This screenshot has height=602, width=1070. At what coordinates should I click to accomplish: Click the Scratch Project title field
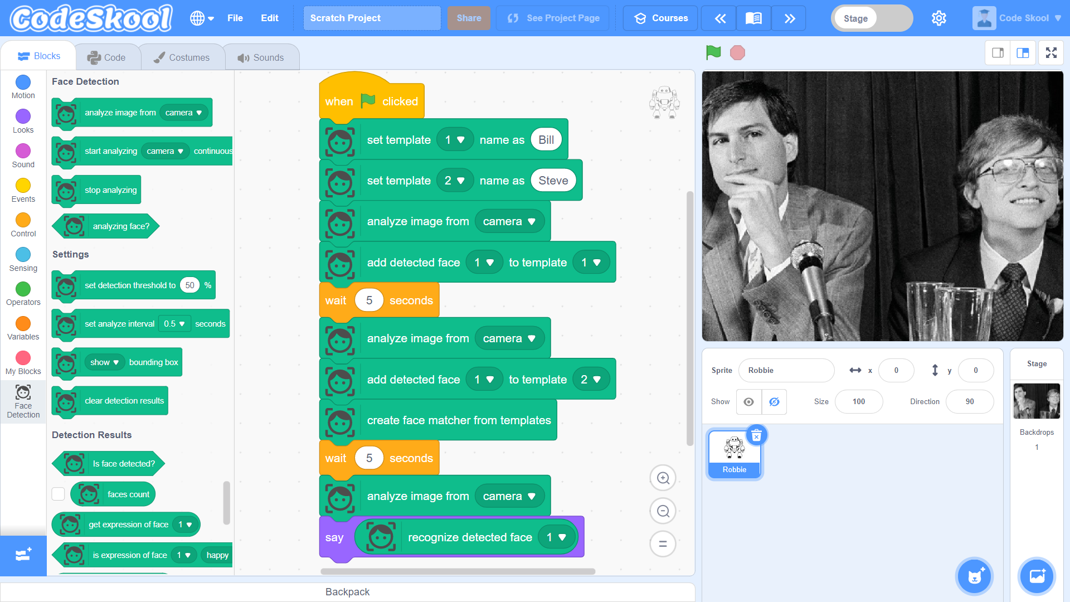tap(372, 18)
